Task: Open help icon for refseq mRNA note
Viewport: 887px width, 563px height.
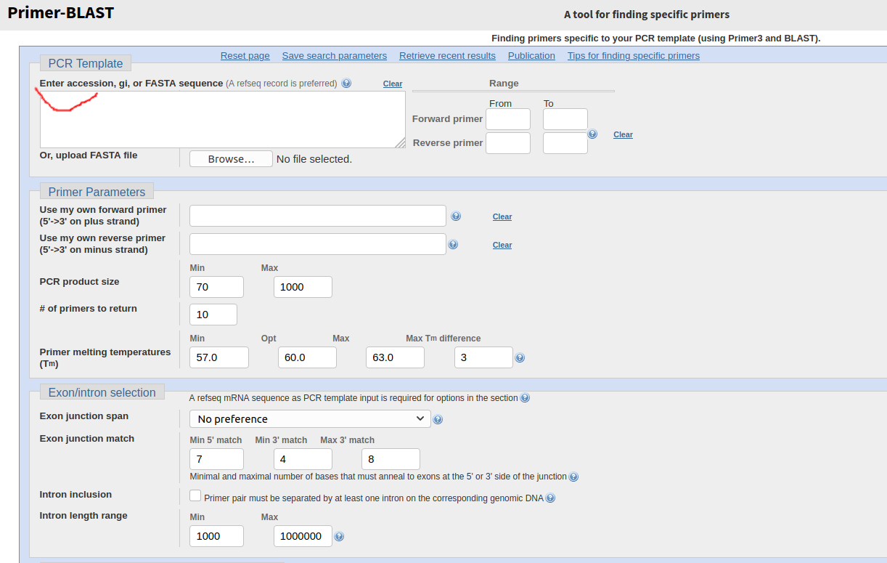Action: click(525, 398)
